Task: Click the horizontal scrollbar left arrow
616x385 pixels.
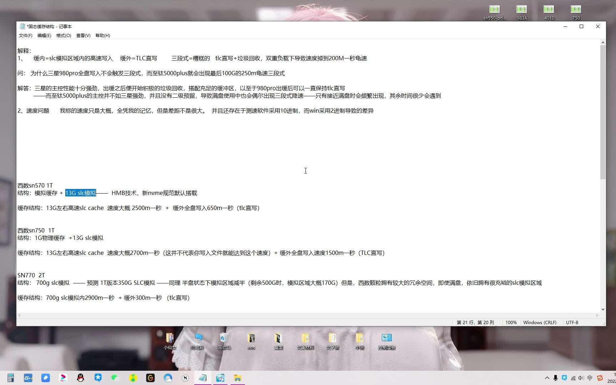Action: click(19, 315)
